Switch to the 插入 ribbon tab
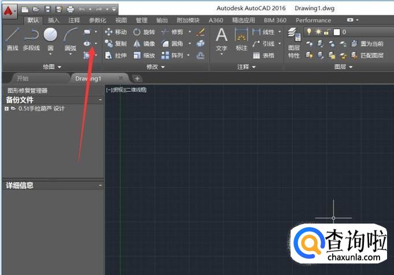This screenshot has width=394, height=275. [54, 20]
